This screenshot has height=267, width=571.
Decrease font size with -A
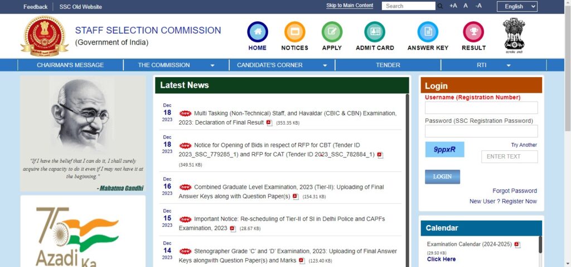pos(478,6)
